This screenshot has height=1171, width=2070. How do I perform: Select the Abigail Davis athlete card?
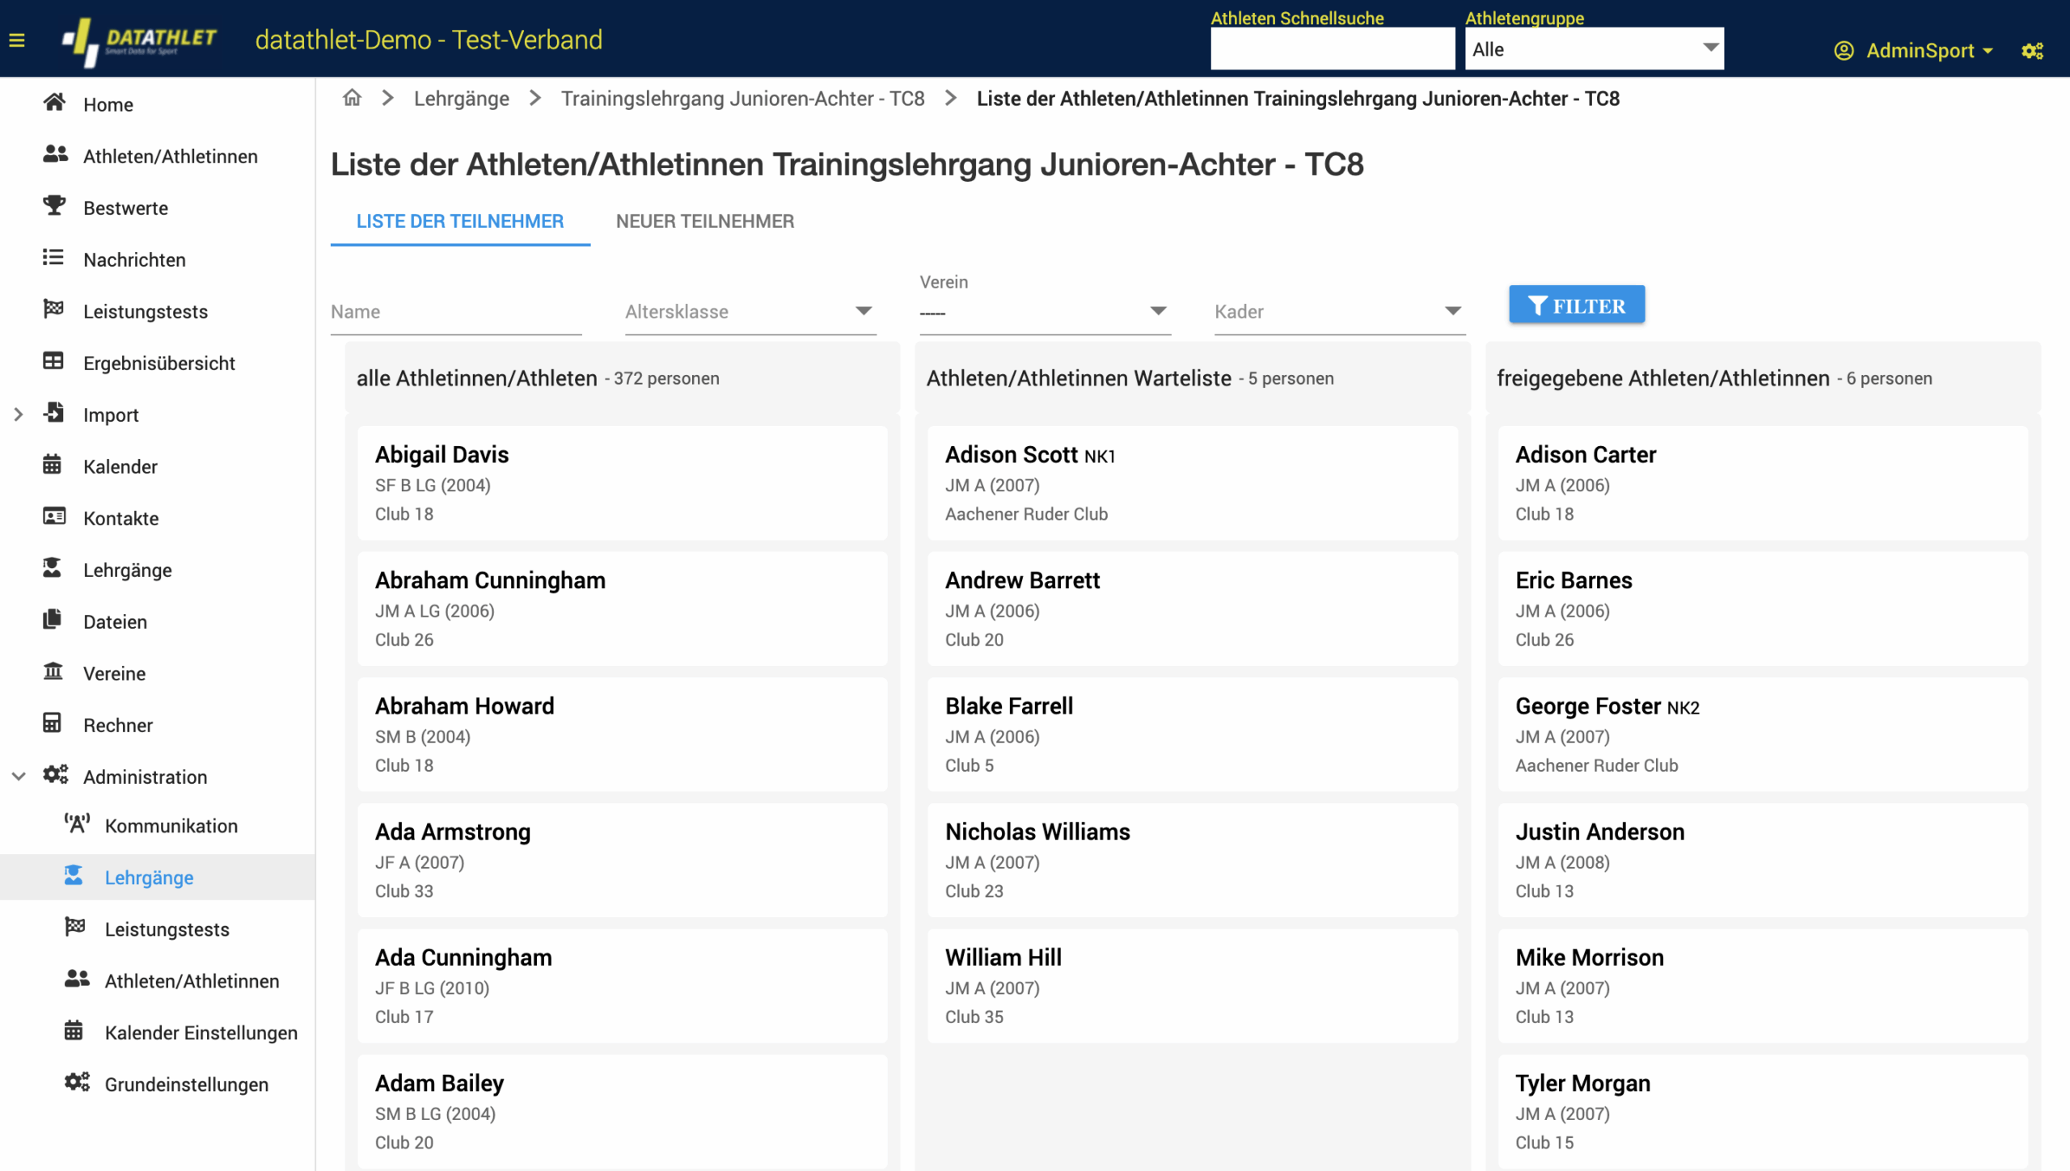623,483
